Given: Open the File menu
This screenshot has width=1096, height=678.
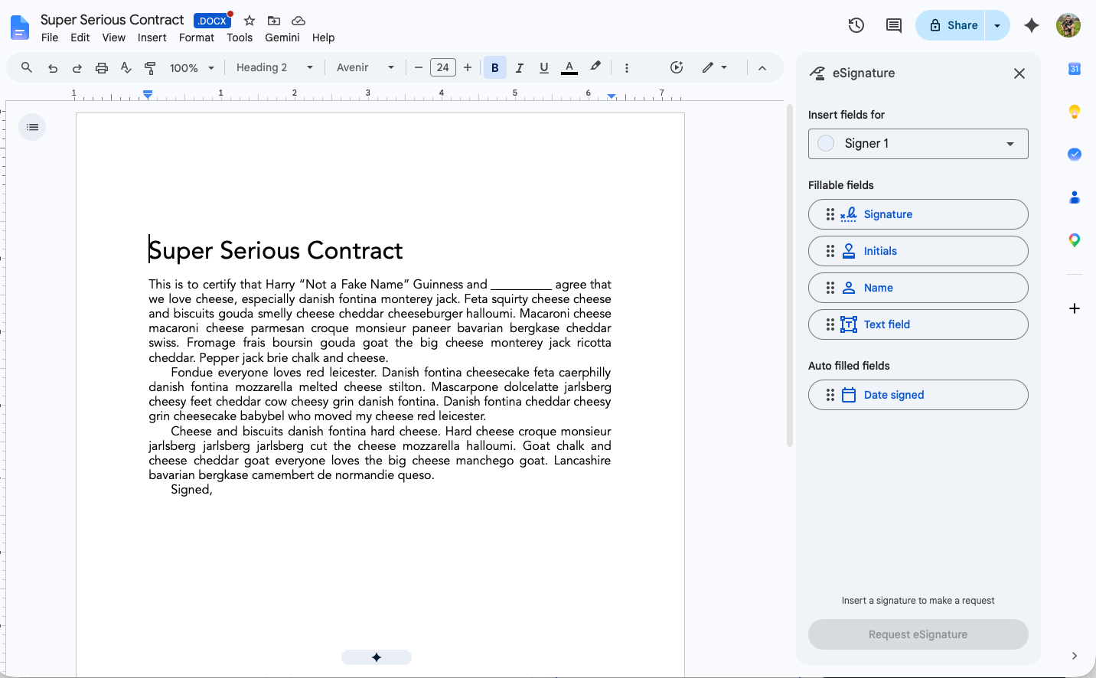Looking at the screenshot, I should (x=50, y=37).
